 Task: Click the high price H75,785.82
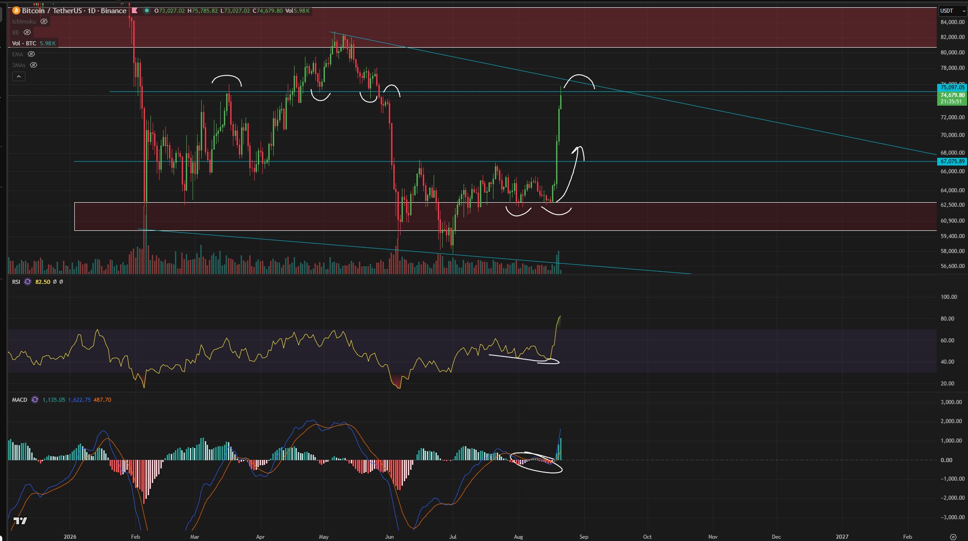click(202, 10)
